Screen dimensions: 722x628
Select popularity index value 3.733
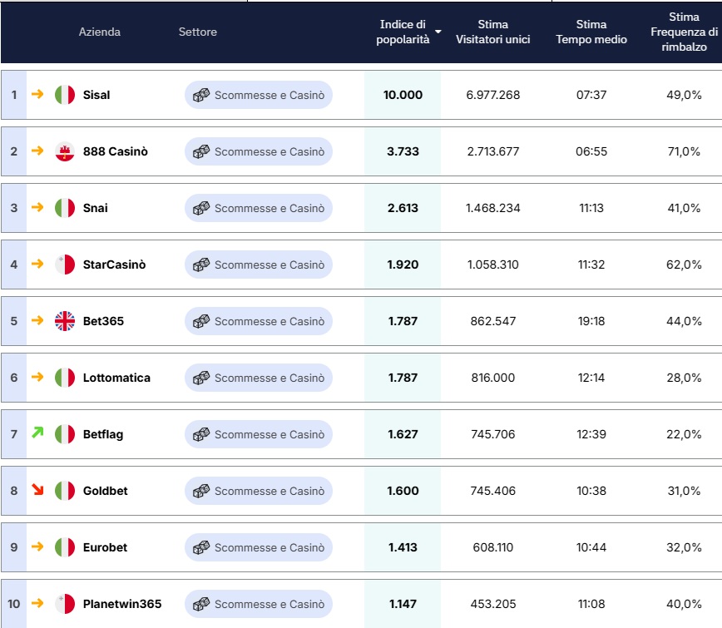point(403,151)
